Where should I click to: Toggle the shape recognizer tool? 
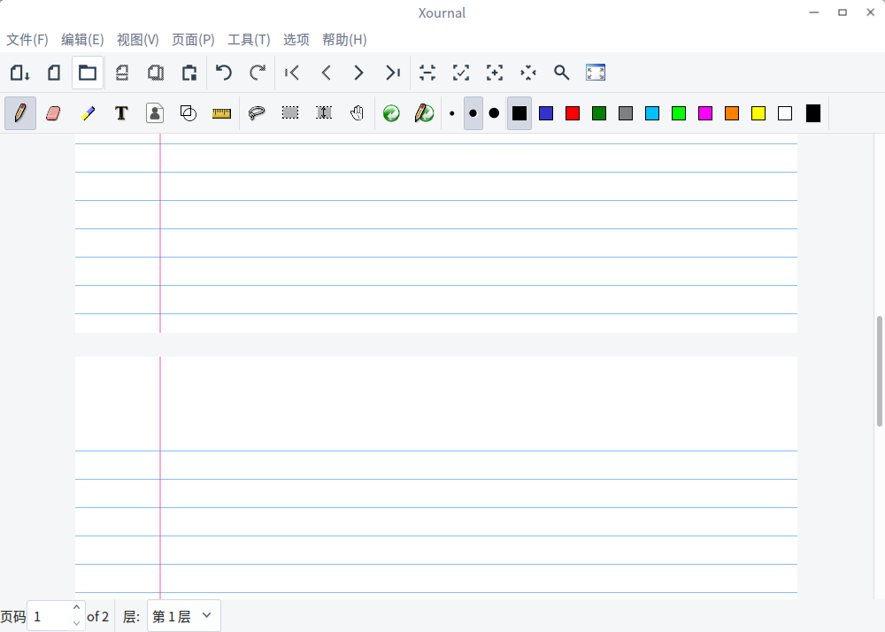click(189, 113)
